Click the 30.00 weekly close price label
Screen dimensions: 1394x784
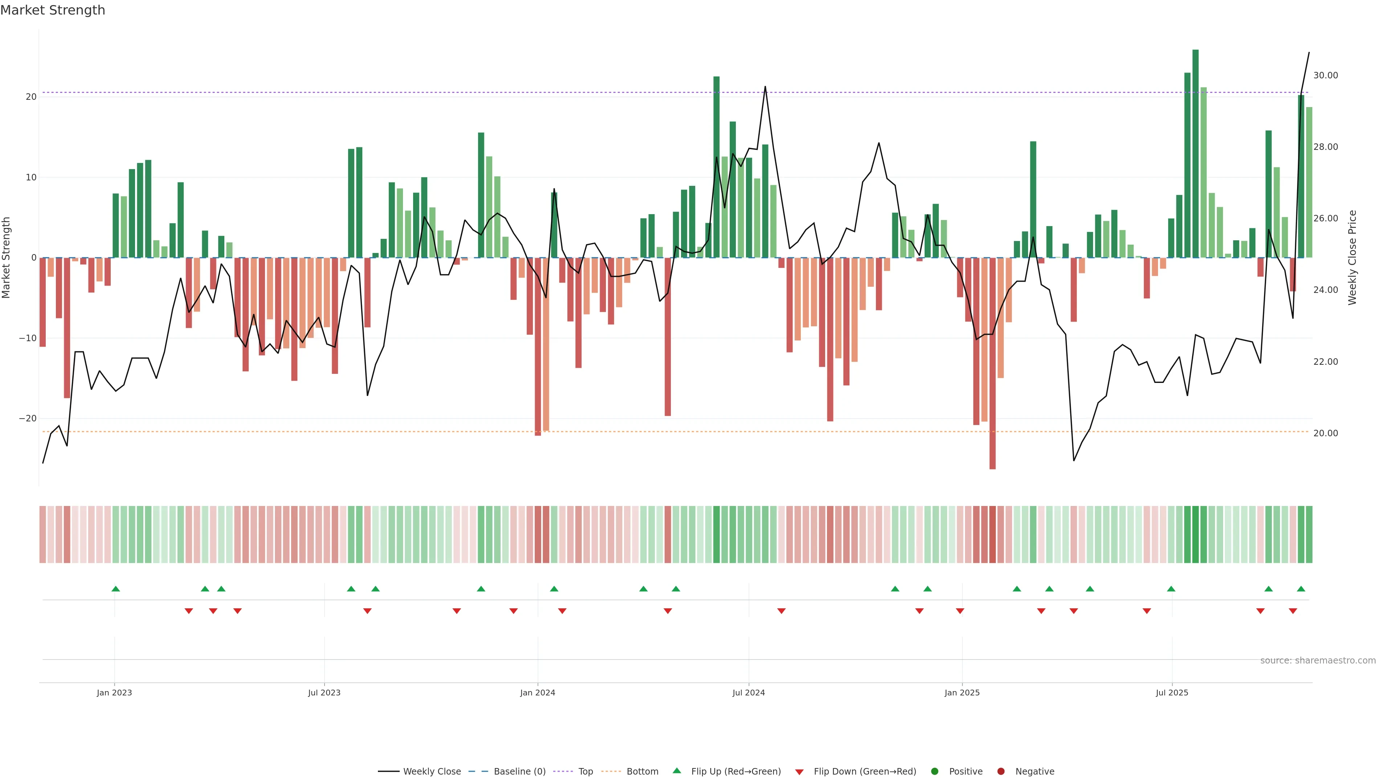(x=1325, y=75)
